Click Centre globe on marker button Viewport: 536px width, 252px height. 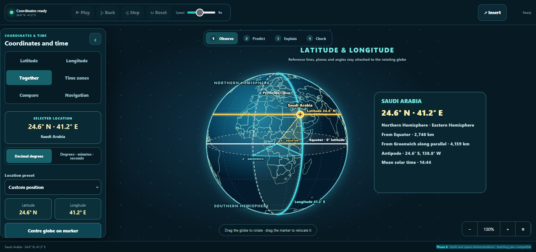(53, 231)
